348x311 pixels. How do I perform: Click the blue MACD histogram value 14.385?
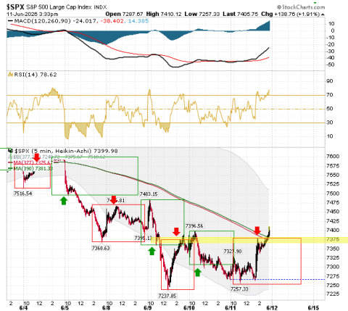coord(138,21)
